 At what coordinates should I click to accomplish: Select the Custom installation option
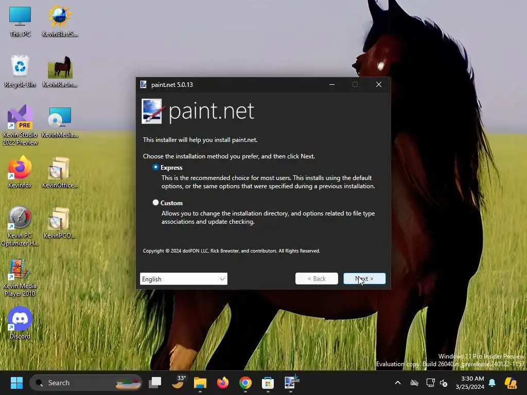(155, 203)
